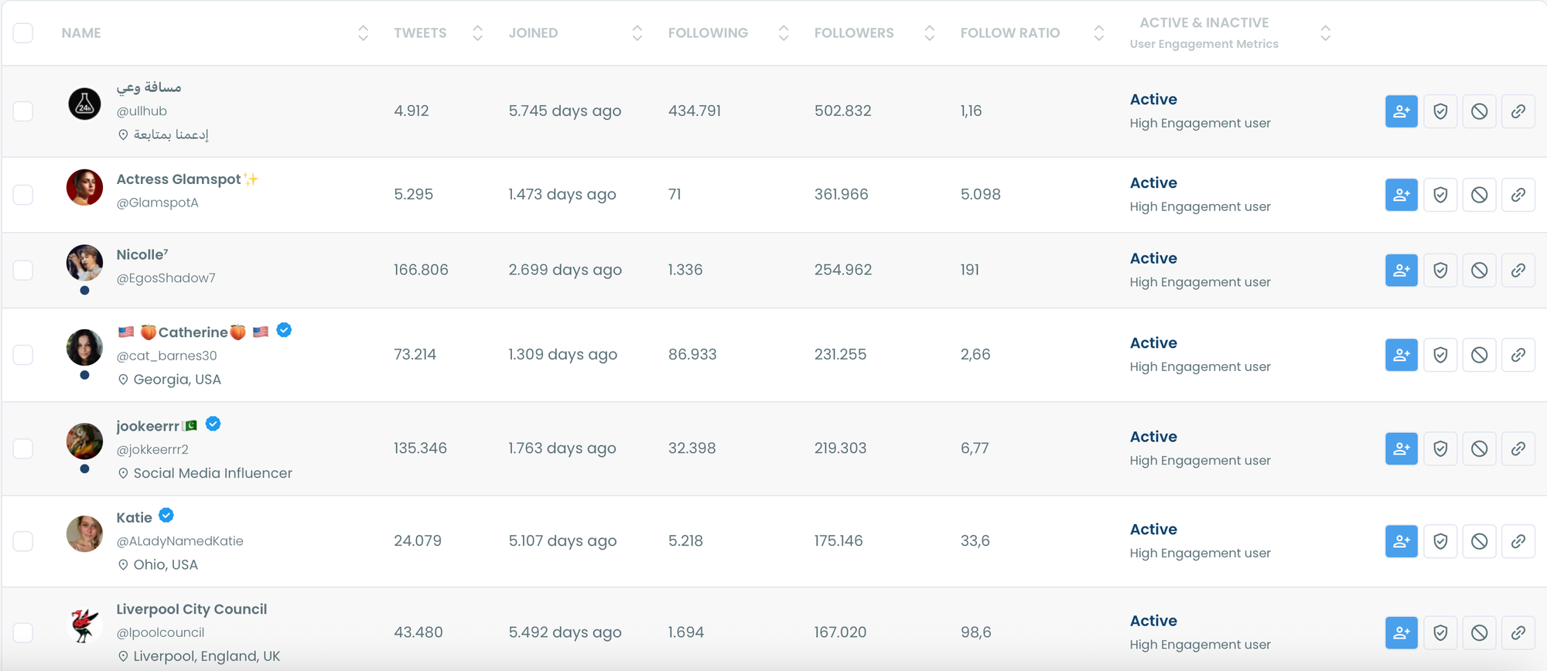
Task: Click shield icon for Liverpool City Council
Action: pos(1440,632)
